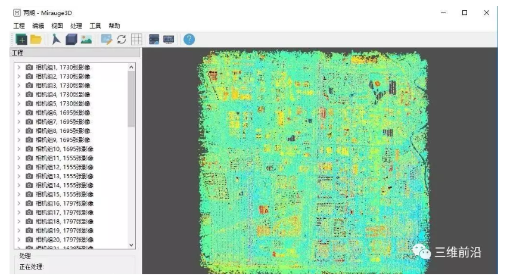This screenshot has width=507, height=279.
Task: Click the 3D cube model icon
Action: click(71, 40)
